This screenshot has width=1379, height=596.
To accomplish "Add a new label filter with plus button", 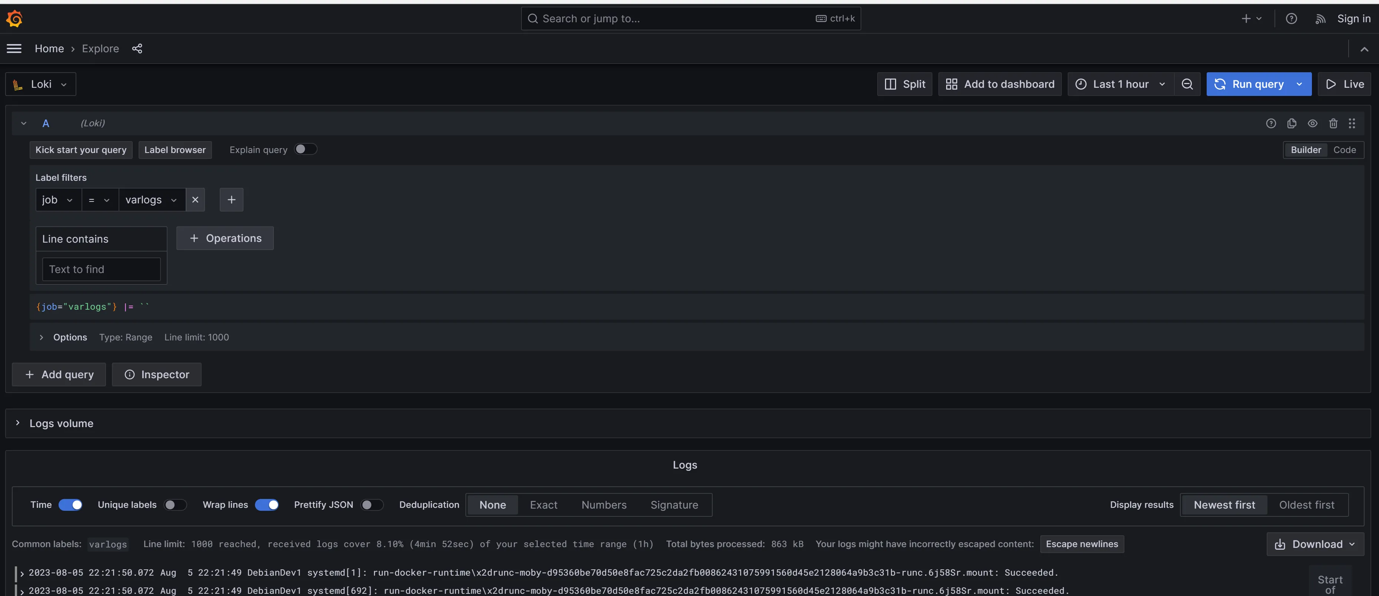I will (x=231, y=200).
